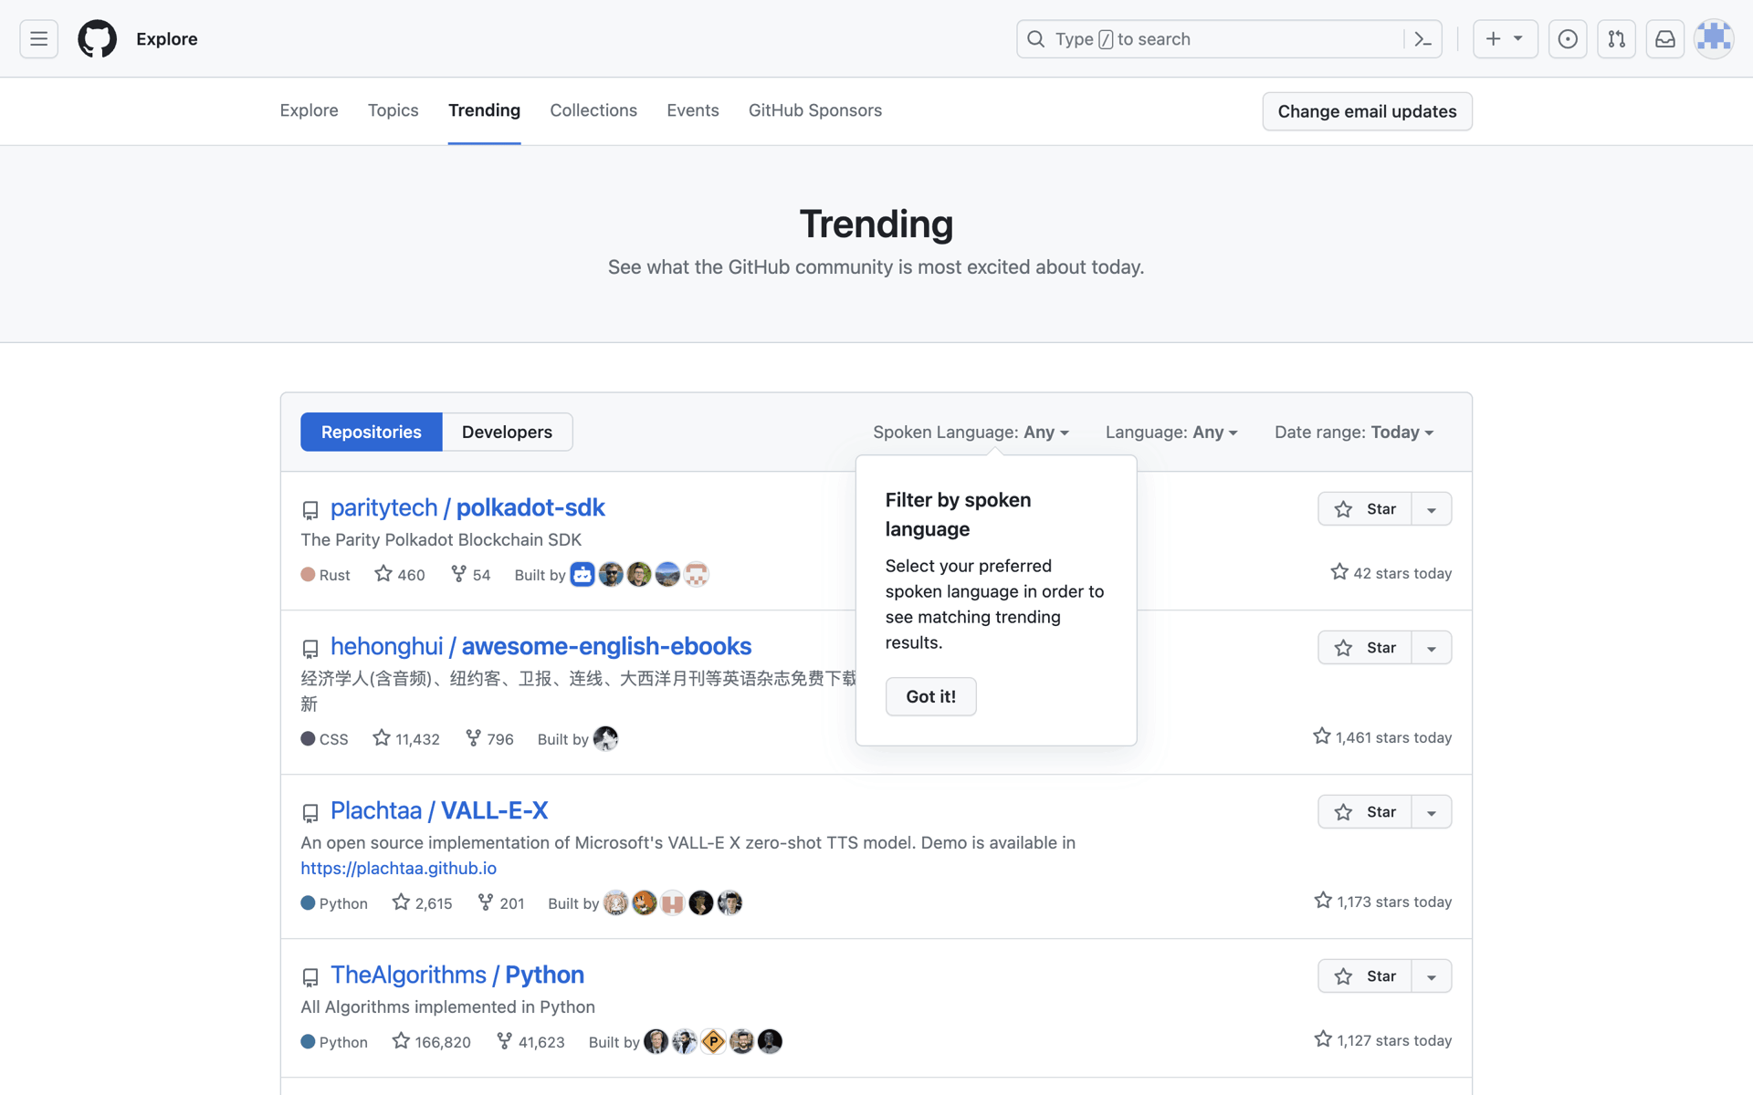Open first contributor avatar for TheAlgorithms Python
1753x1095 pixels.
tap(656, 1041)
